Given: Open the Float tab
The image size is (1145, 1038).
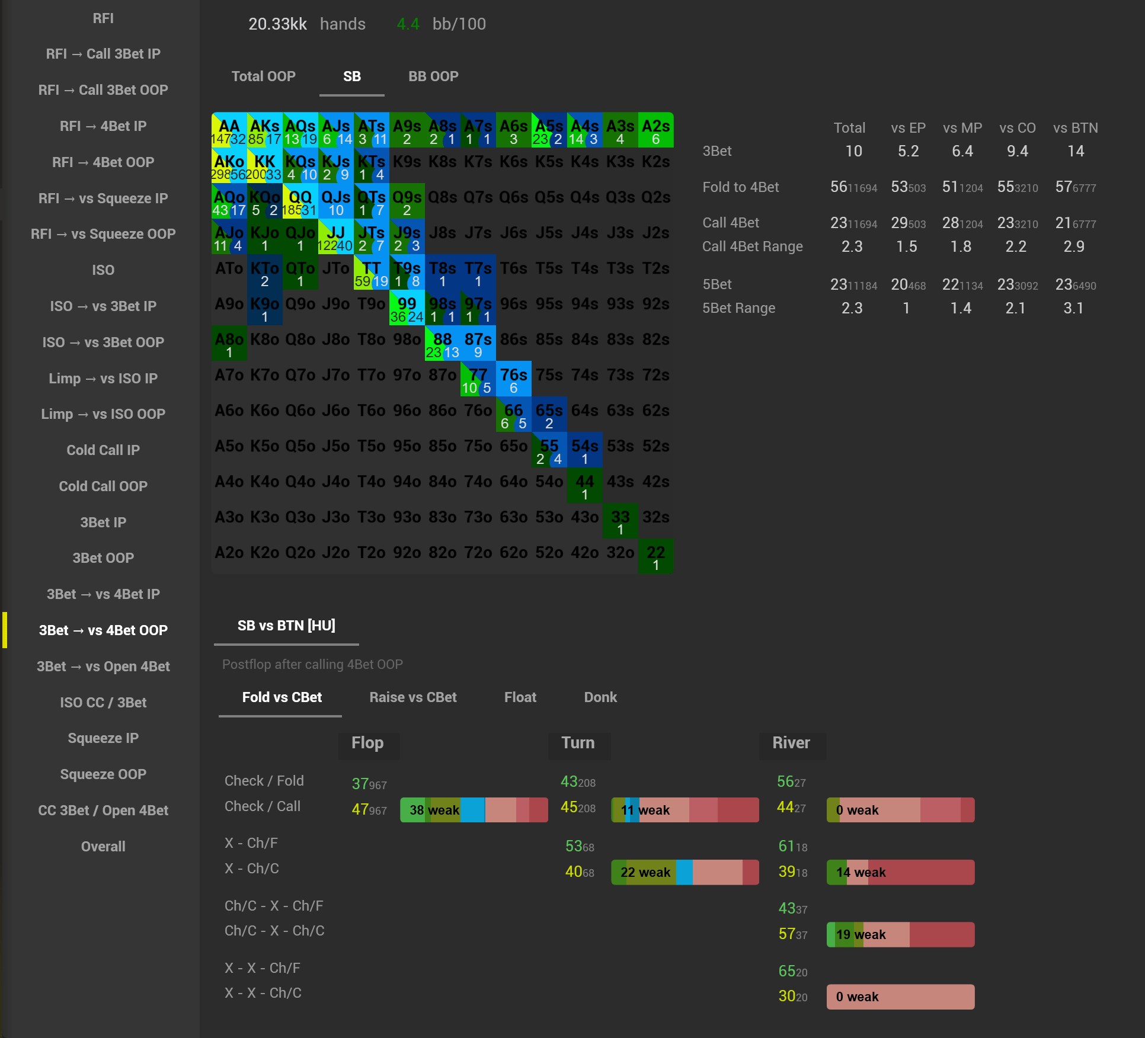Looking at the screenshot, I should pos(520,697).
